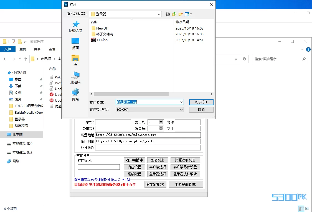This screenshot has height=212, width=312.
Task: Switch Explorer to details view icon
Action: coord(301,209)
